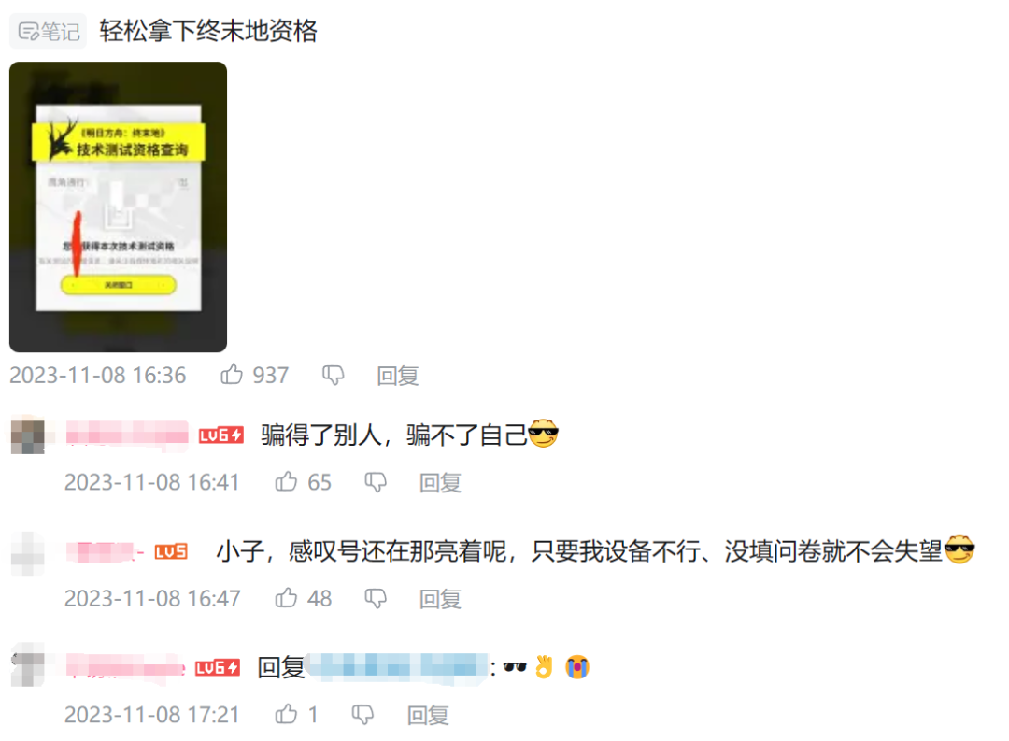Reply to the 16:47 comment
This screenshot has height=741, width=1009.
click(x=440, y=598)
